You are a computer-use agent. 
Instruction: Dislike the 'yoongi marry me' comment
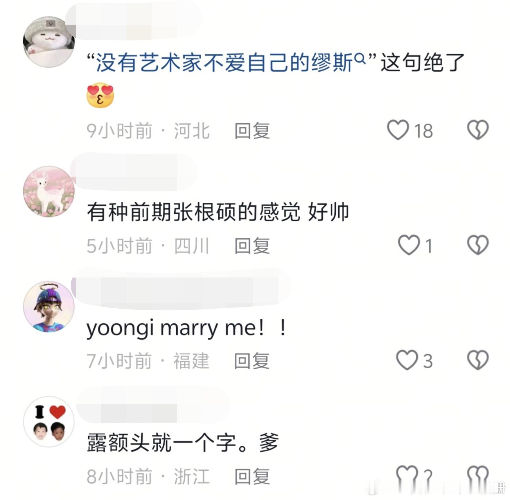[x=478, y=360]
